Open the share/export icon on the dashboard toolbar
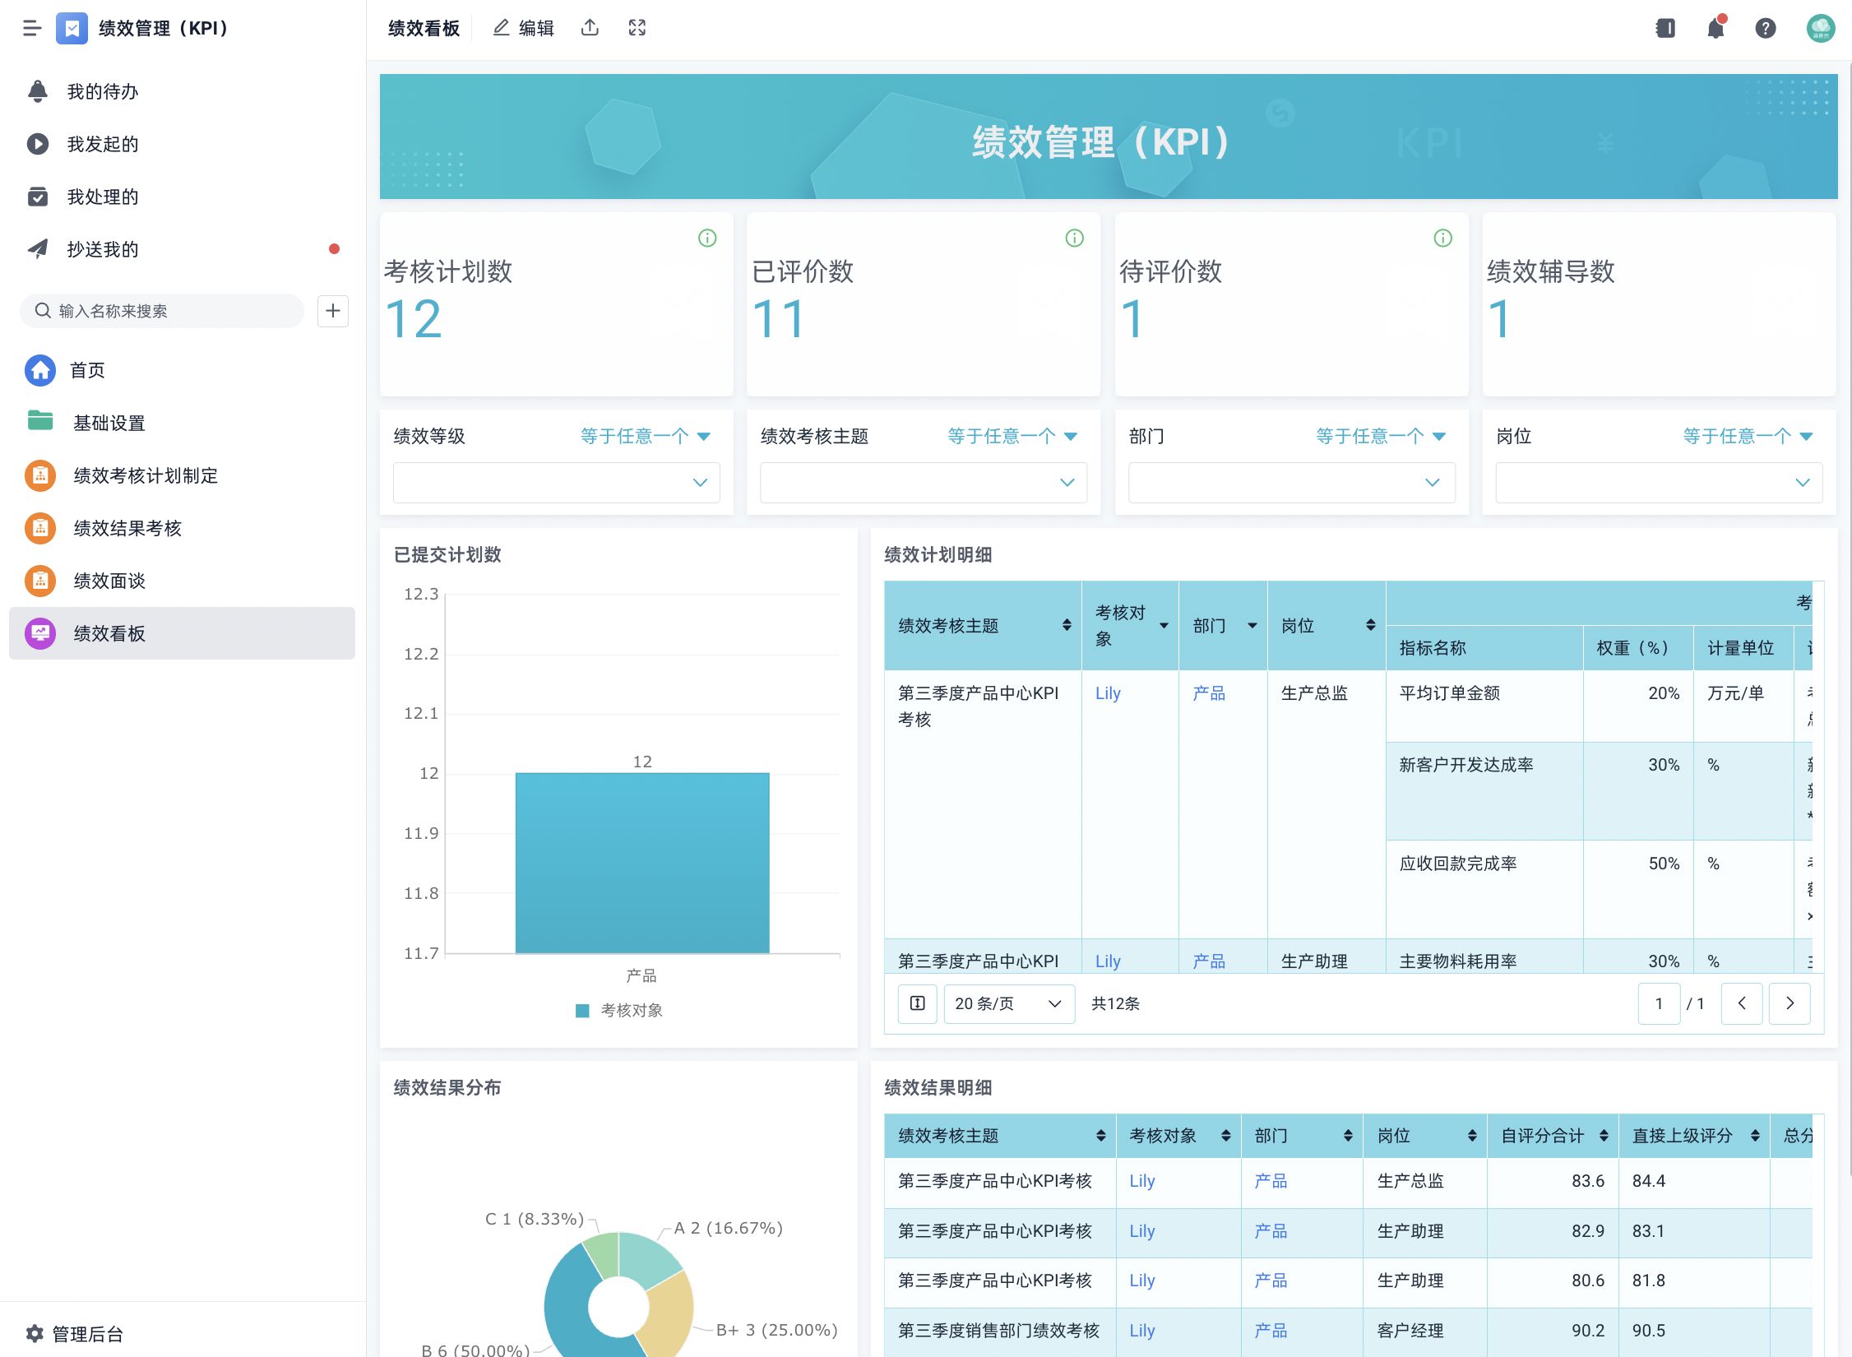Screen dimensions: 1852x1357 coord(590,27)
